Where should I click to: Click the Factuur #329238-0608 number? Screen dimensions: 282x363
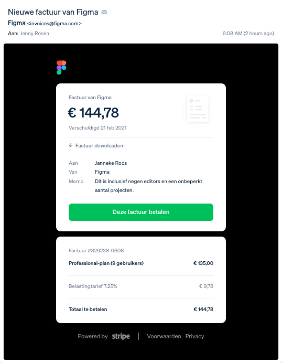[x=96, y=251]
